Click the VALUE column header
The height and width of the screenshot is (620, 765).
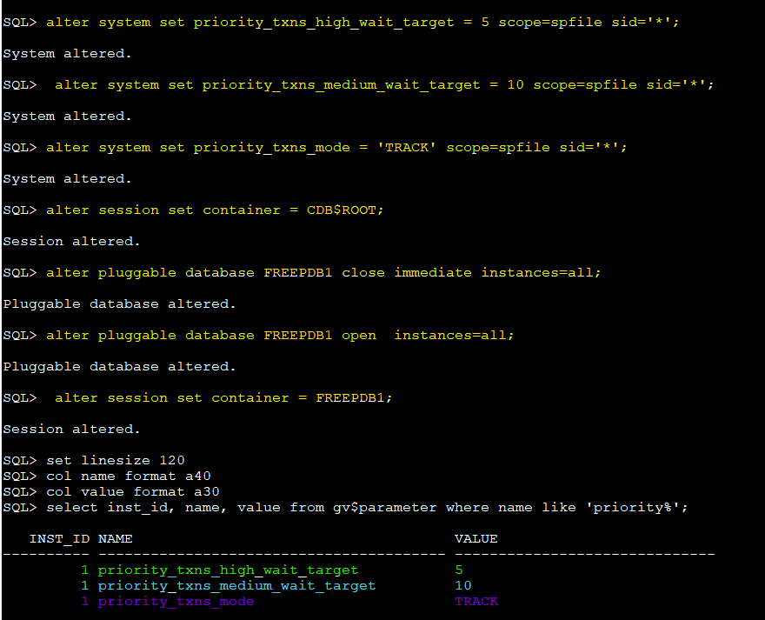tap(476, 539)
